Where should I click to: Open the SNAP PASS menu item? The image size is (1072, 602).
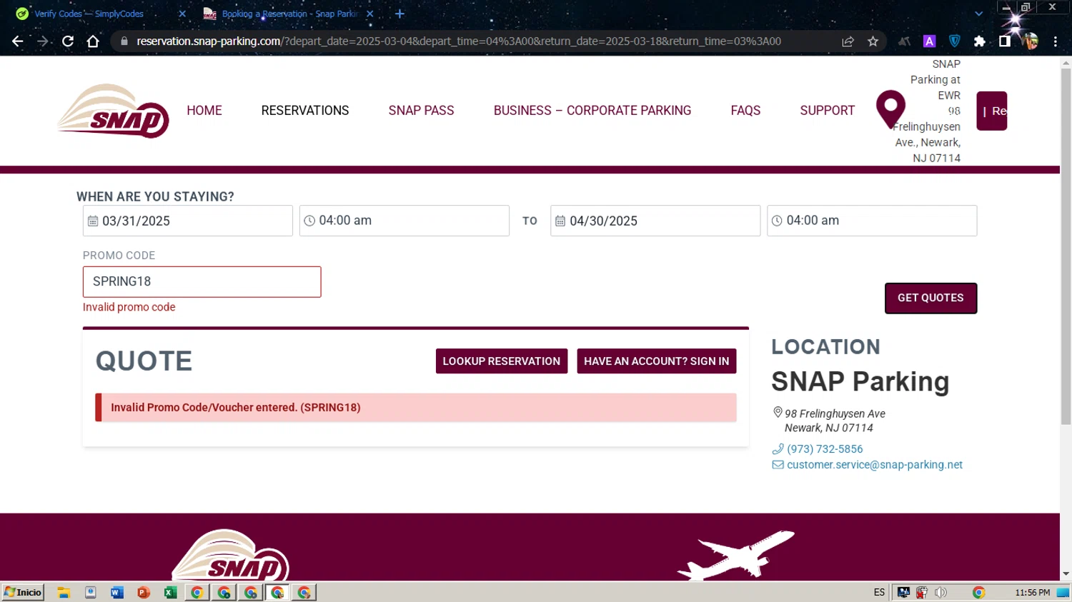(x=421, y=111)
